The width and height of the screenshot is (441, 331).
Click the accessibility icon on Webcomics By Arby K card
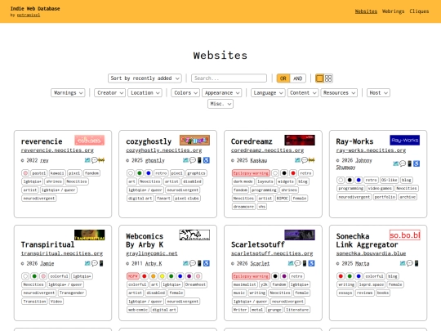pyautogui.click(x=207, y=263)
